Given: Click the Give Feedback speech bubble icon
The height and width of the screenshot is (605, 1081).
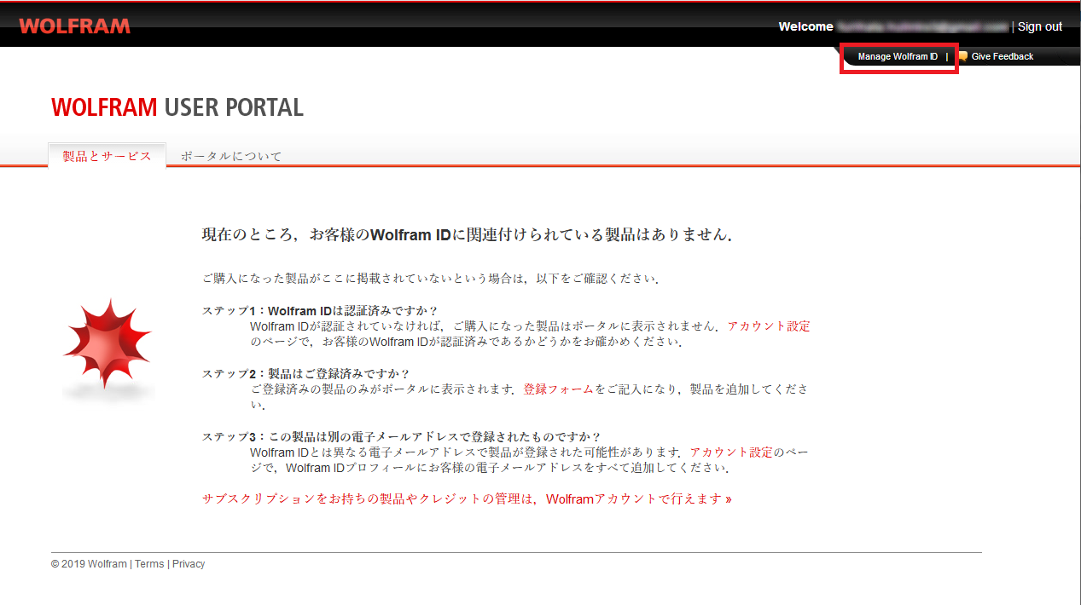Looking at the screenshot, I should pos(962,56).
